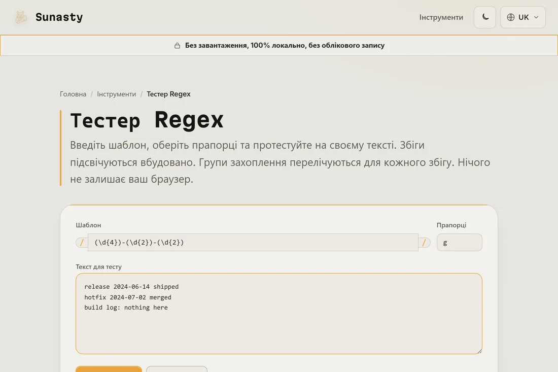
Task: Click the Тестер Regex page heading
Action: coord(147,120)
